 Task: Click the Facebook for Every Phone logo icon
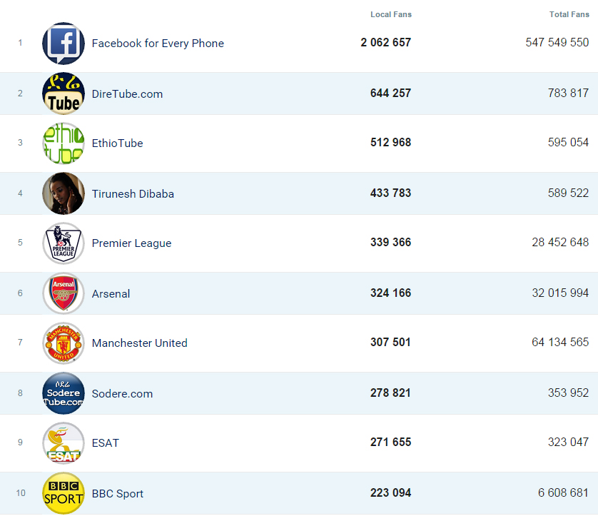point(64,43)
